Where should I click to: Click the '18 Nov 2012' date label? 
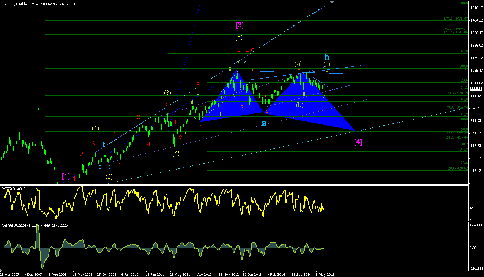(x=228, y=274)
